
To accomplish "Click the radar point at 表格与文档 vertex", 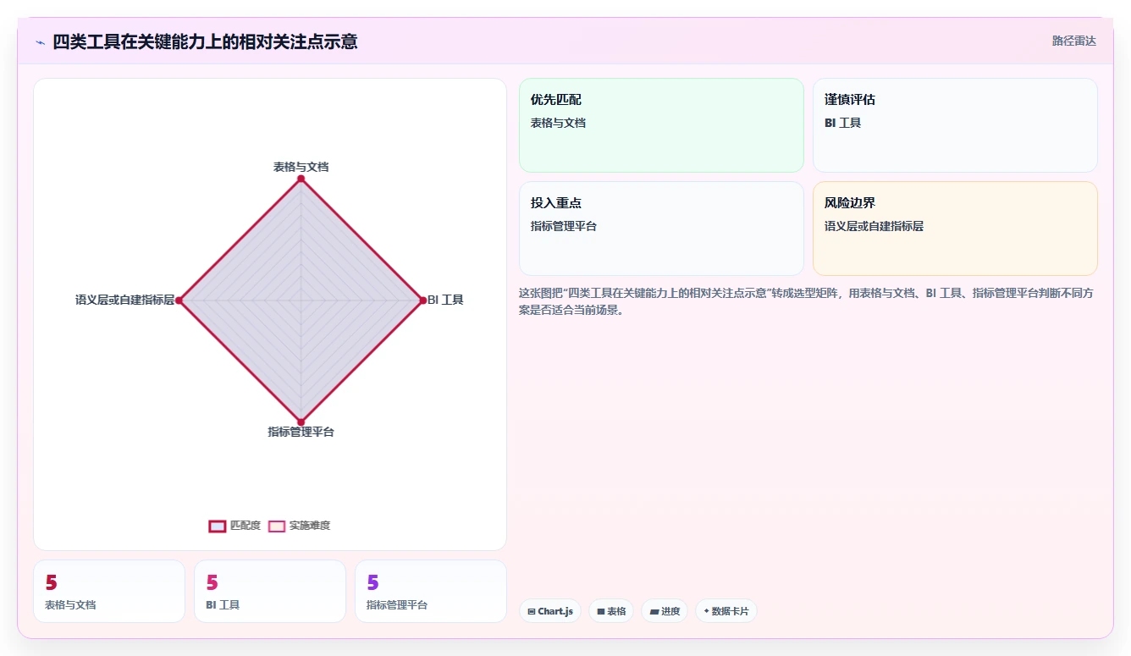I will [301, 179].
